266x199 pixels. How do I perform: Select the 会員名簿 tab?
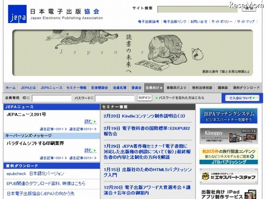coord(120,88)
